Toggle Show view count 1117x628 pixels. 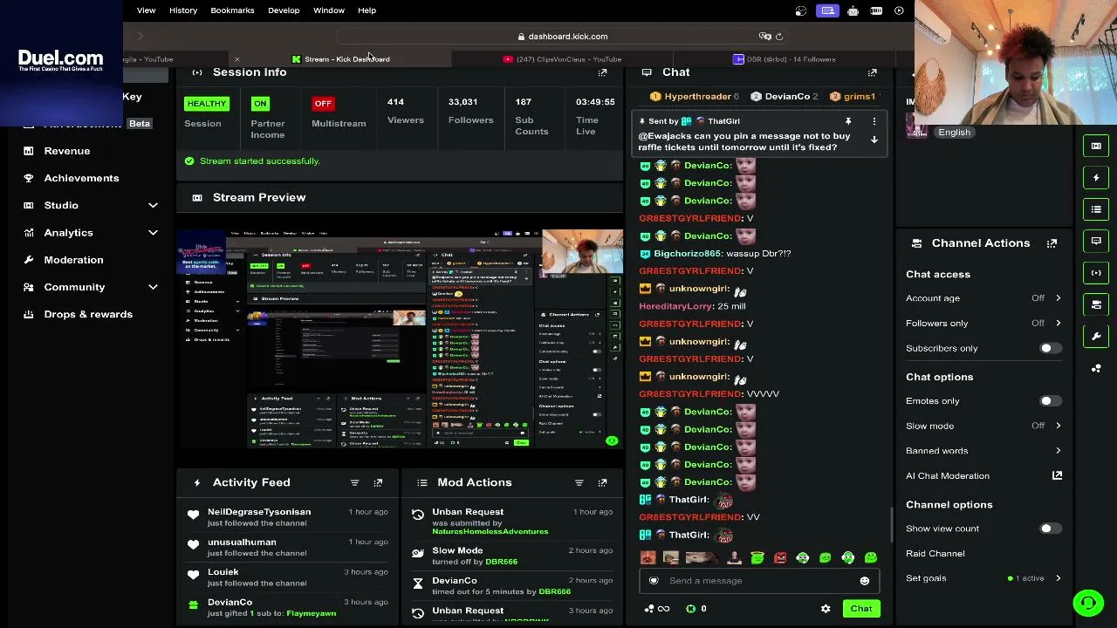[1050, 529]
